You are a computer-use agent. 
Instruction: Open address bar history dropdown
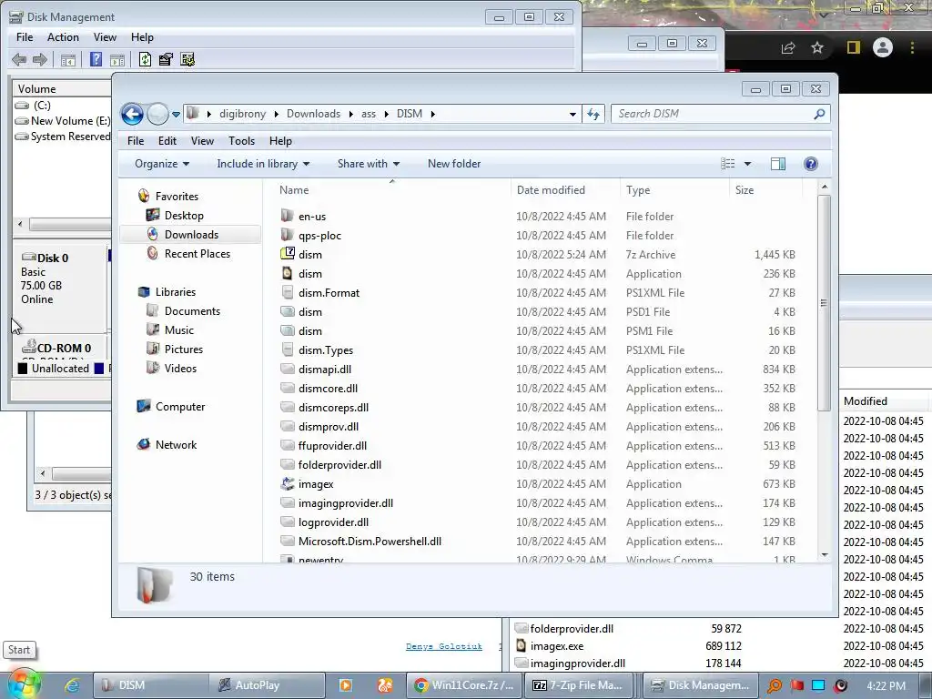click(x=572, y=114)
